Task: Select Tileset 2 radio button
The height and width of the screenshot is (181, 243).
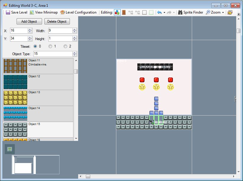Action: 65,46
